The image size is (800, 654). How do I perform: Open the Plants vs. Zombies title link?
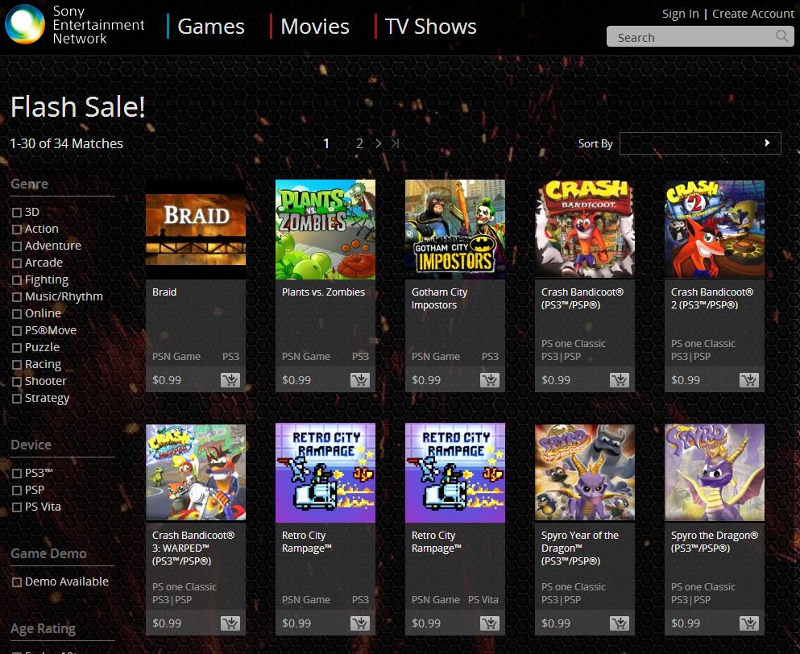coord(324,292)
